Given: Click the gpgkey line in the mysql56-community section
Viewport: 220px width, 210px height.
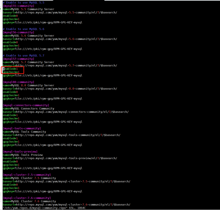Looking at the screenshot, I should coord(42,49).
